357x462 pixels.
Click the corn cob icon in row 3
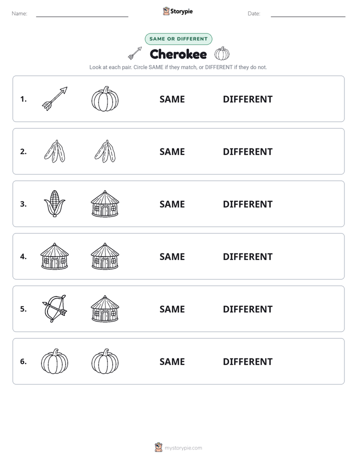pos(54,203)
